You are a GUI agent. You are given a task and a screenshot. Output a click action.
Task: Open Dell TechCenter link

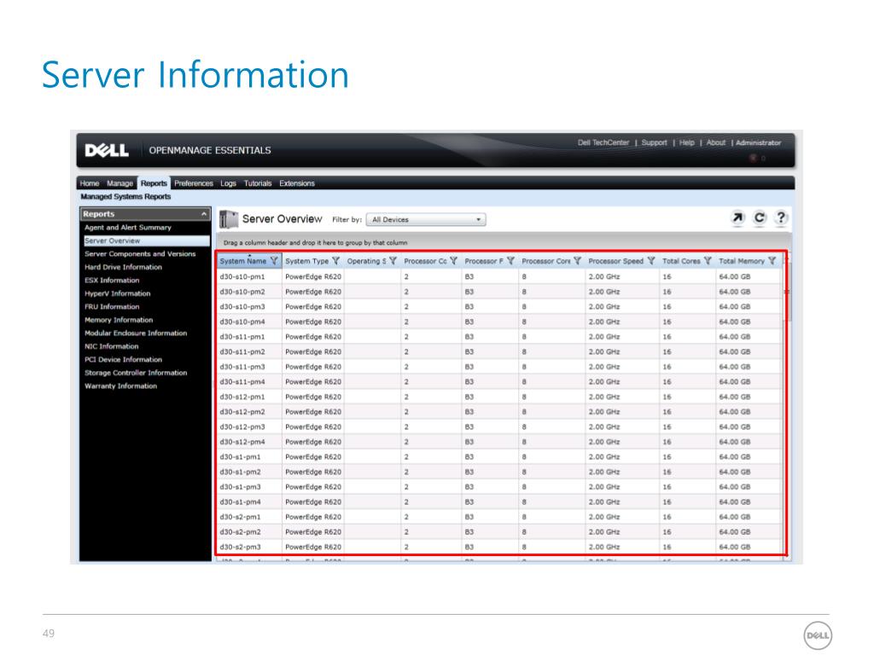[603, 142]
